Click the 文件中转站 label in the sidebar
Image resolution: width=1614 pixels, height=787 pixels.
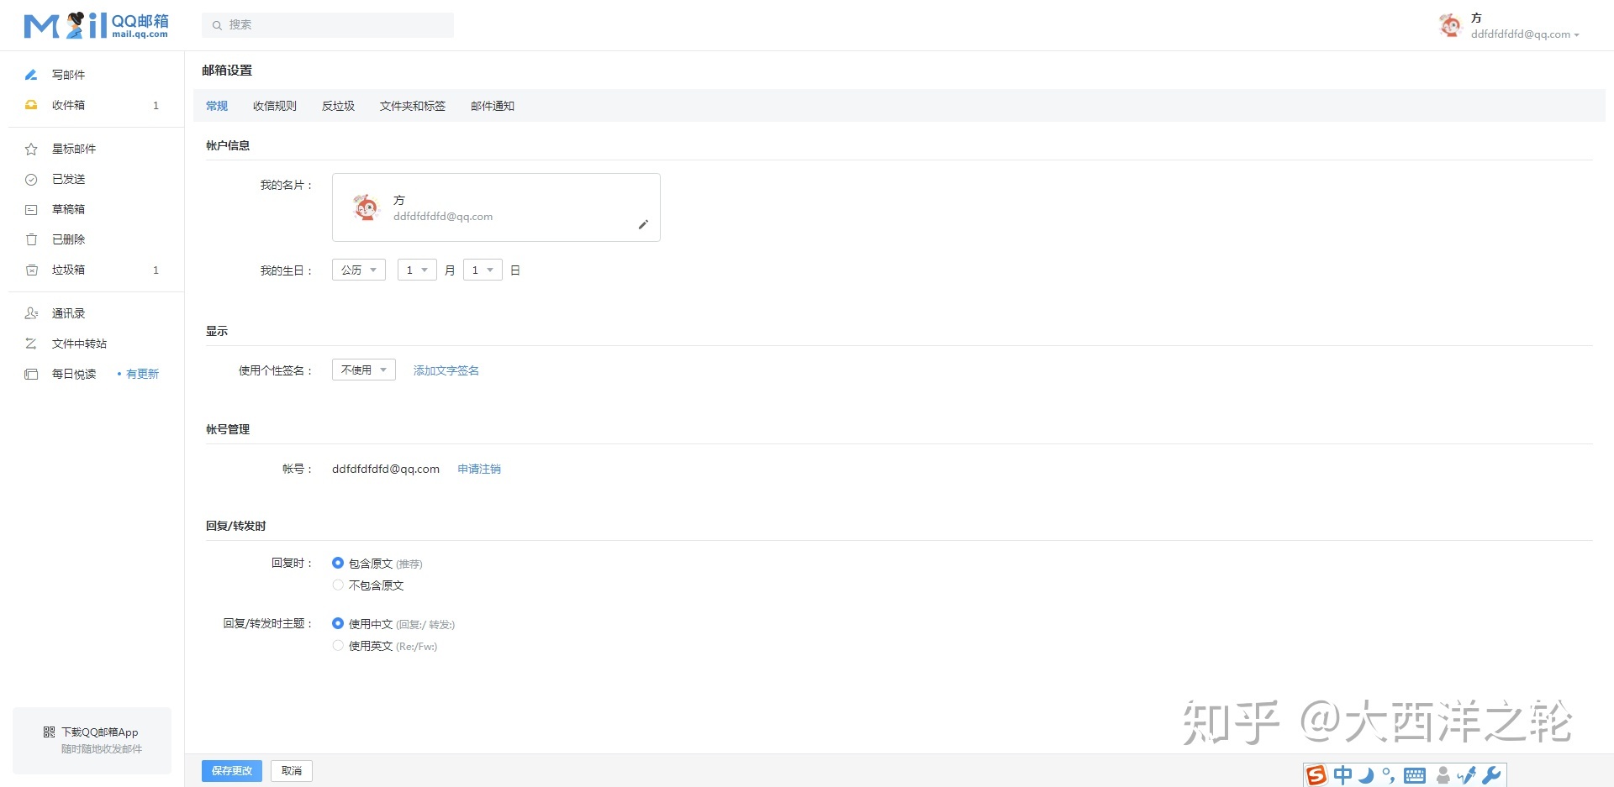point(79,344)
